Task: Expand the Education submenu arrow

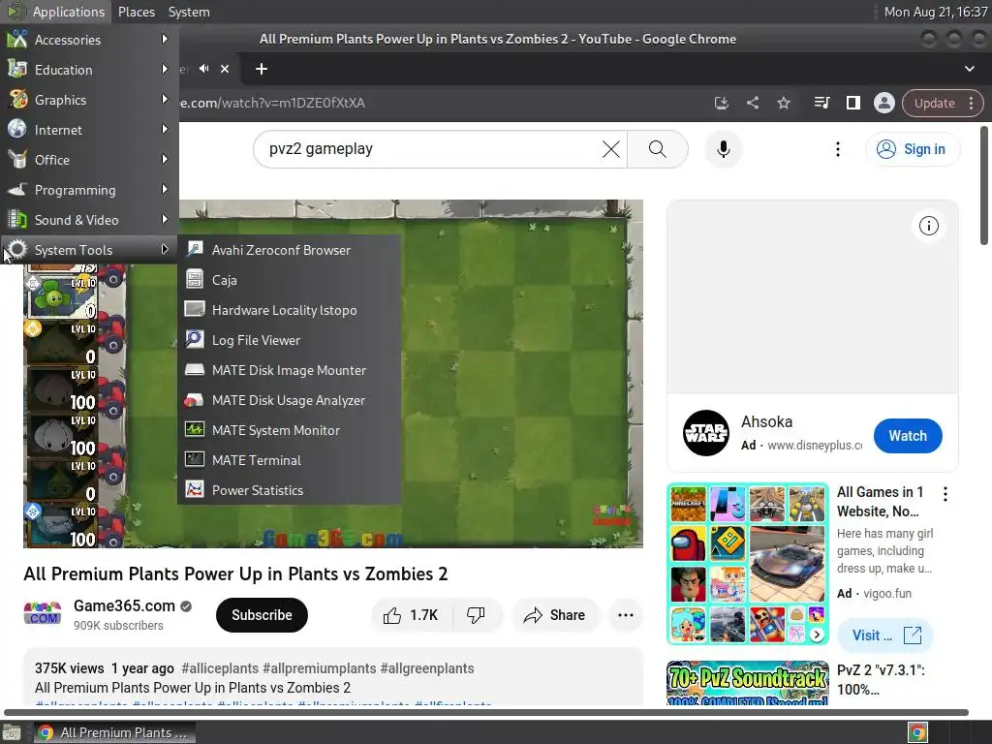Action: click(x=165, y=69)
